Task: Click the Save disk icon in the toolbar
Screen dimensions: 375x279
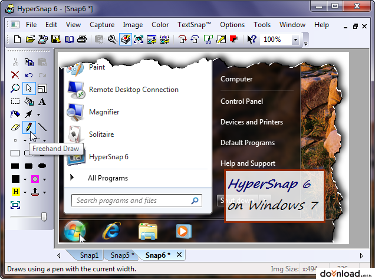Action: click(x=56, y=40)
